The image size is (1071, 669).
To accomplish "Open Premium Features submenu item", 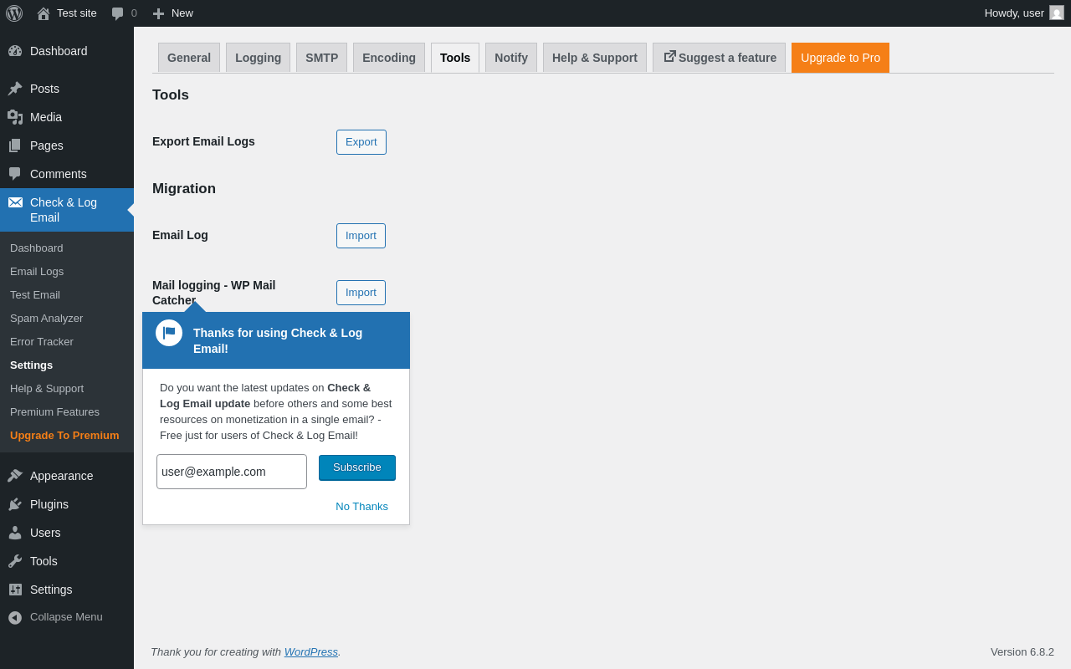I will [55, 411].
